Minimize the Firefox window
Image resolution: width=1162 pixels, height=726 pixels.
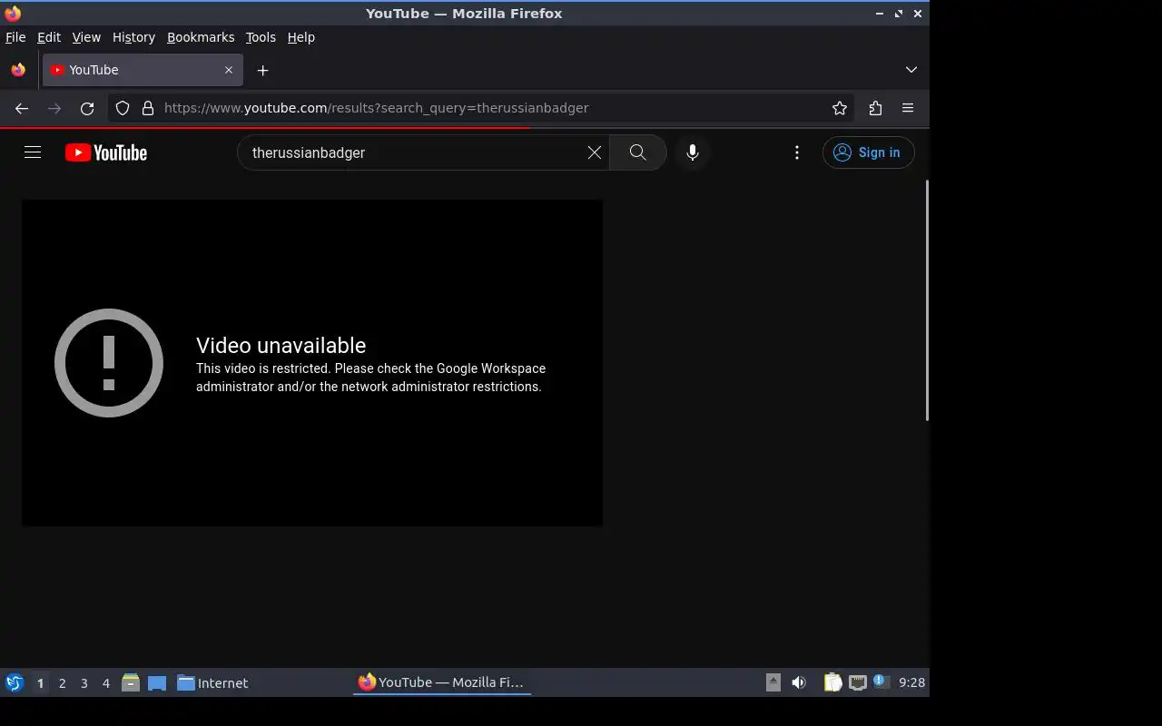pos(880,14)
